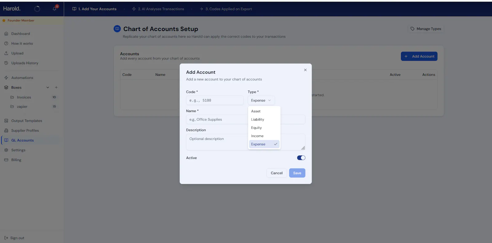Screen dimensions: 492x243
Task: Click Sign out
Action: 17,238
